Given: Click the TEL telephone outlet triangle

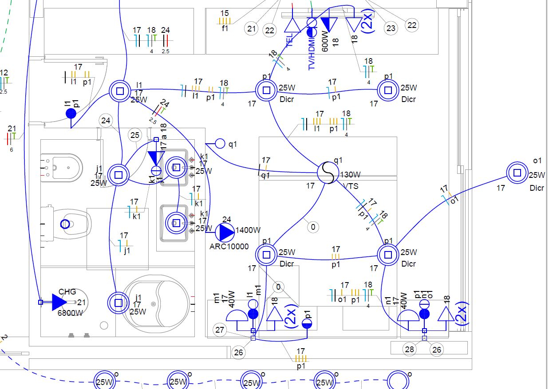Looking at the screenshot, I should (292, 25).
